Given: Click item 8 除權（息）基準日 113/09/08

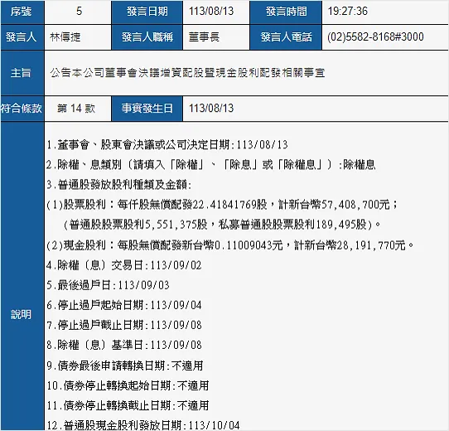Looking at the screenshot, I should click(x=124, y=345).
